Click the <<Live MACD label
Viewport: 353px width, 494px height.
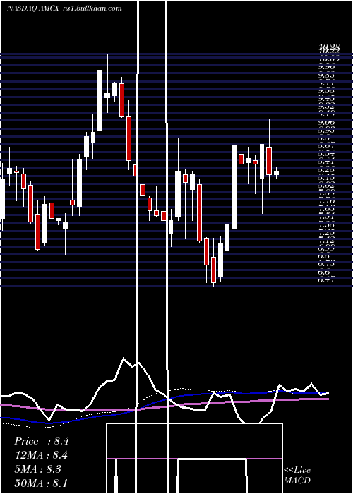point(297,475)
